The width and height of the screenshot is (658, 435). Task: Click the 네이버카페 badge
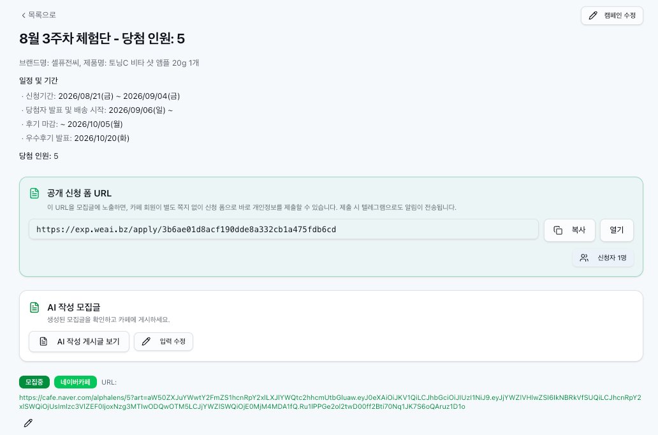pyautogui.click(x=75, y=382)
